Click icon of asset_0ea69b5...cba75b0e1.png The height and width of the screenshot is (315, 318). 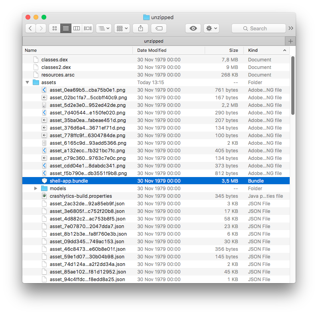pos(44,90)
